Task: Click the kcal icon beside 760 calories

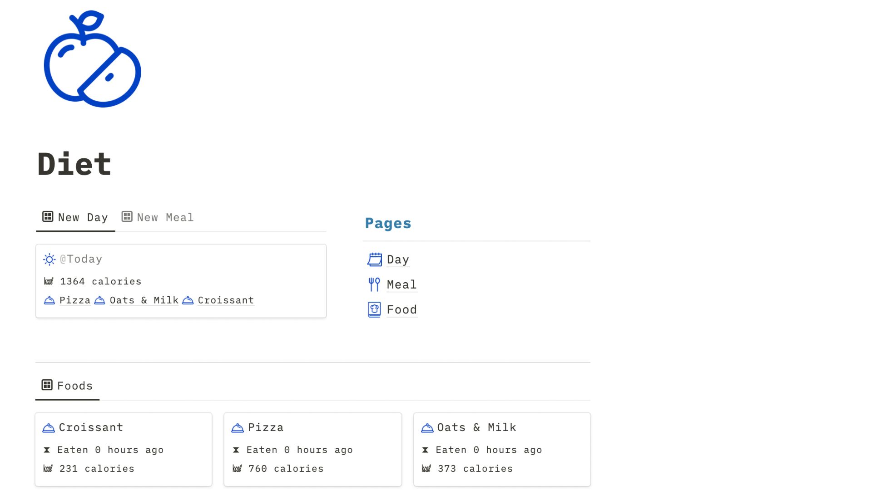Action: click(x=237, y=469)
